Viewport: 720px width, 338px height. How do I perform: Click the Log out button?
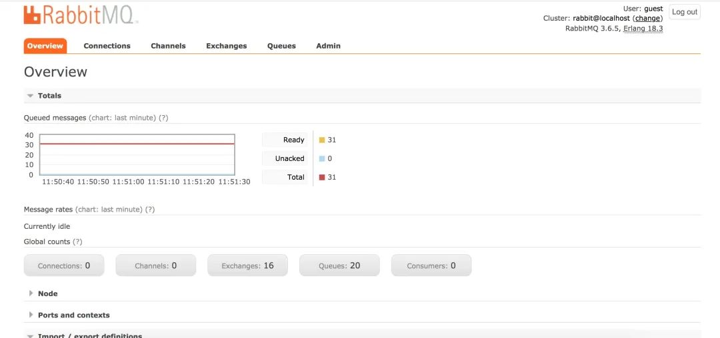(x=684, y=12)
